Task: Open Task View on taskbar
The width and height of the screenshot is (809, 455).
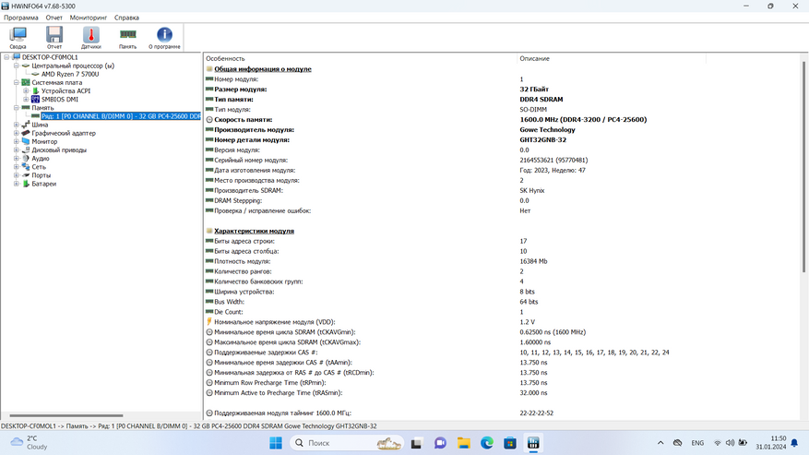Action: pyautogui.click(x=416, y=443)
